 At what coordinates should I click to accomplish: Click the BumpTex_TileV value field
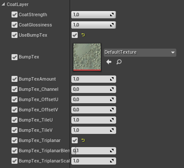[x=93, y=130]
